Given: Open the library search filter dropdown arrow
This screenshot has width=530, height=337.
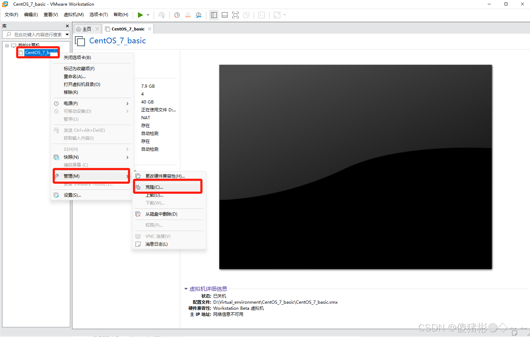Looking at the screenshot, I should click(67, 34).
